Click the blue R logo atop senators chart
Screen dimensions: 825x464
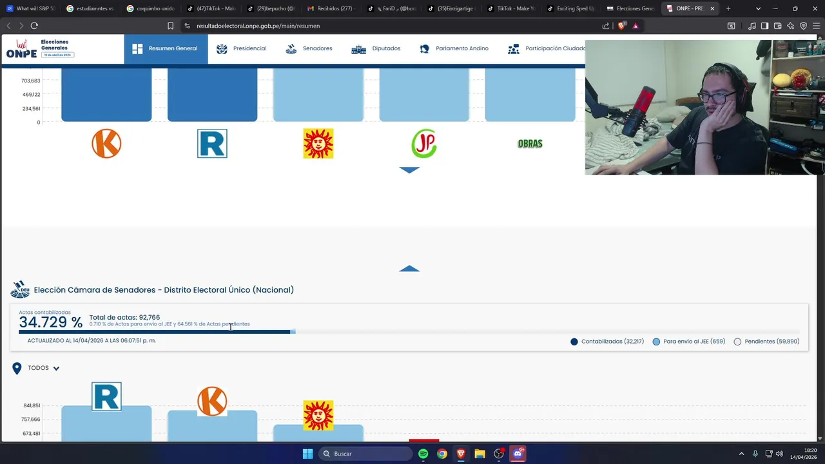pos(106,396)
